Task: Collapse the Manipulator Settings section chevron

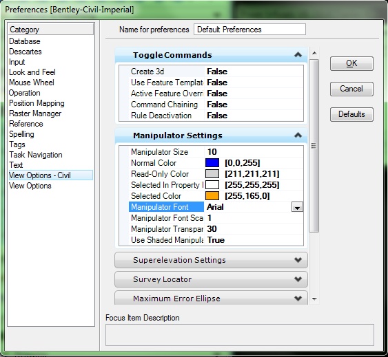Action: (298, 135)
